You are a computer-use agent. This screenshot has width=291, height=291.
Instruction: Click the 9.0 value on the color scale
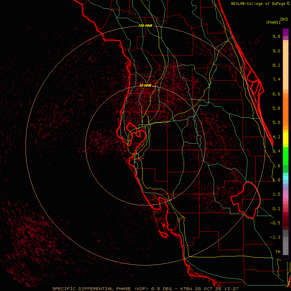pyautogui.click(x=276, y=51)
